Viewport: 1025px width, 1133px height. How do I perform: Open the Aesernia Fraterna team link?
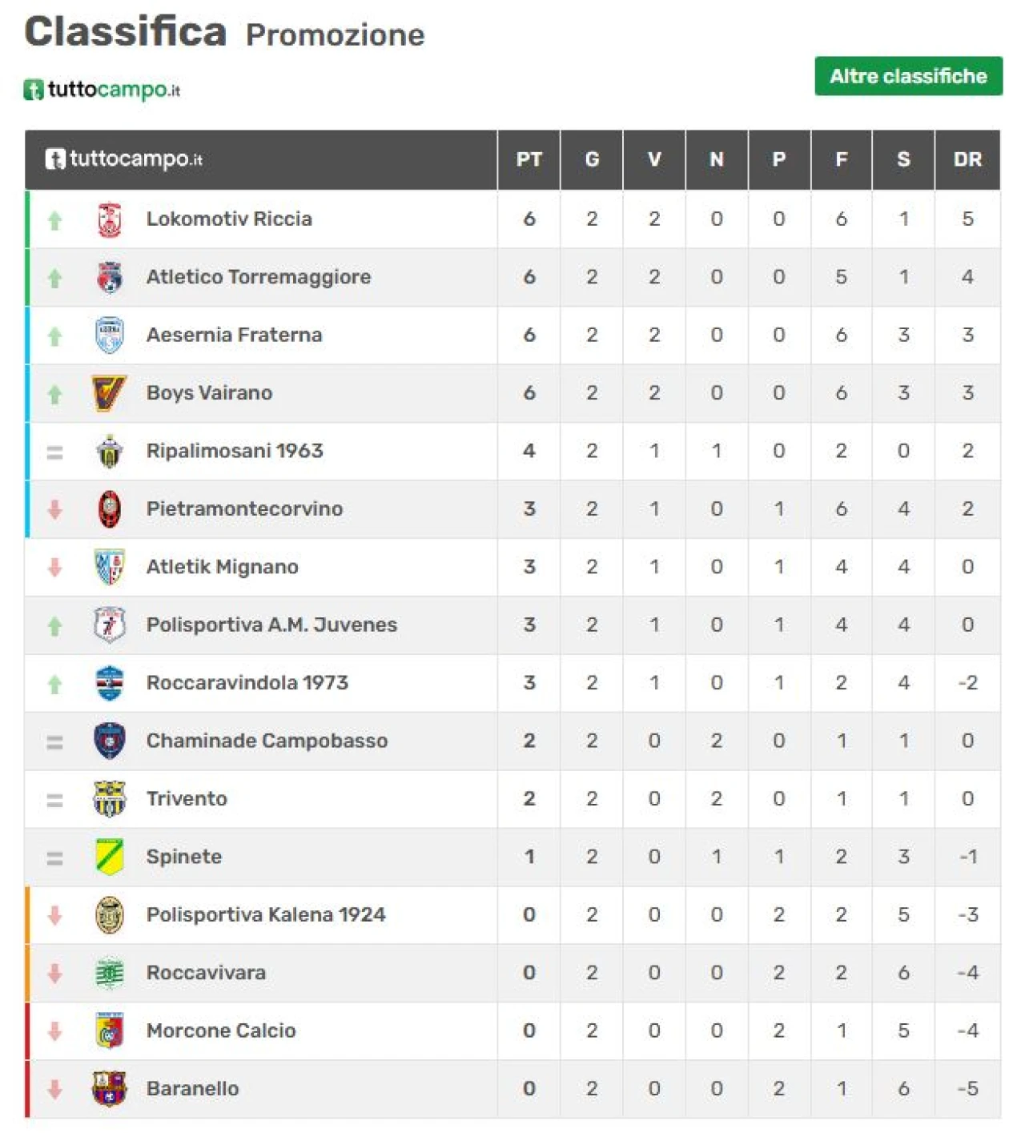(x=234, y=335)
